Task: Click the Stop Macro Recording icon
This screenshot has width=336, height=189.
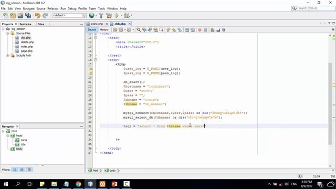Action: click(205, 30)
